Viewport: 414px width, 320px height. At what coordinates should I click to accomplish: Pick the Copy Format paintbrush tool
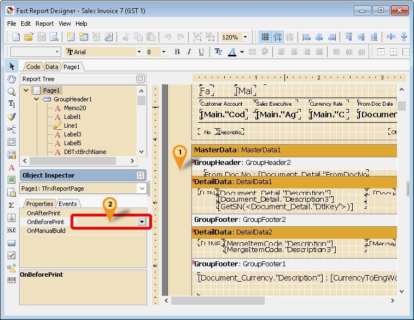click(11, 117)
